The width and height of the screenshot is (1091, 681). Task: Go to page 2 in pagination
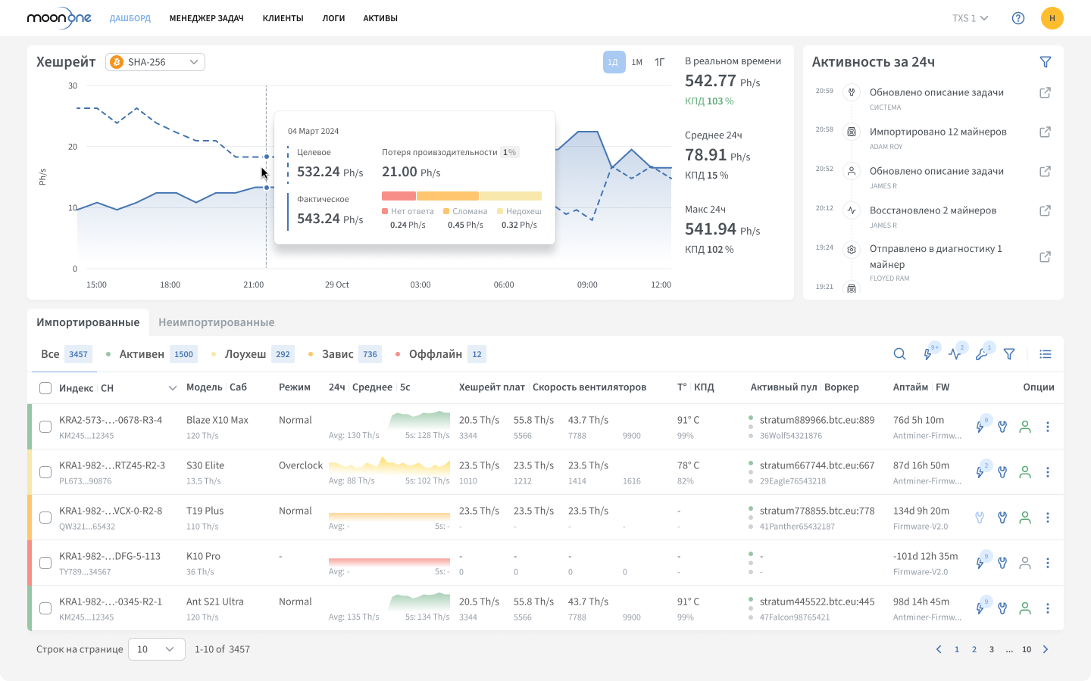974,649
